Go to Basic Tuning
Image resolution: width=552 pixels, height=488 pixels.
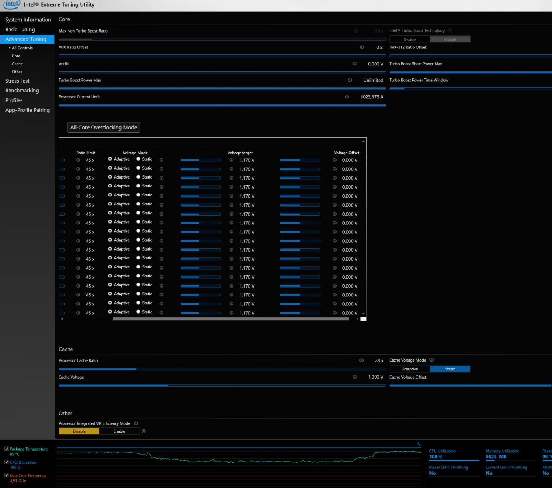point(20,29)
